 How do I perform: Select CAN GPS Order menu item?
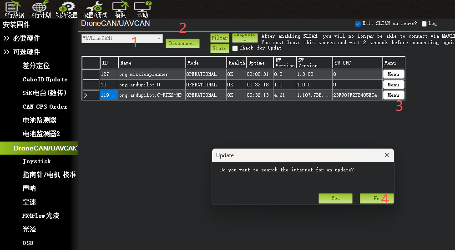click(45, 107)
